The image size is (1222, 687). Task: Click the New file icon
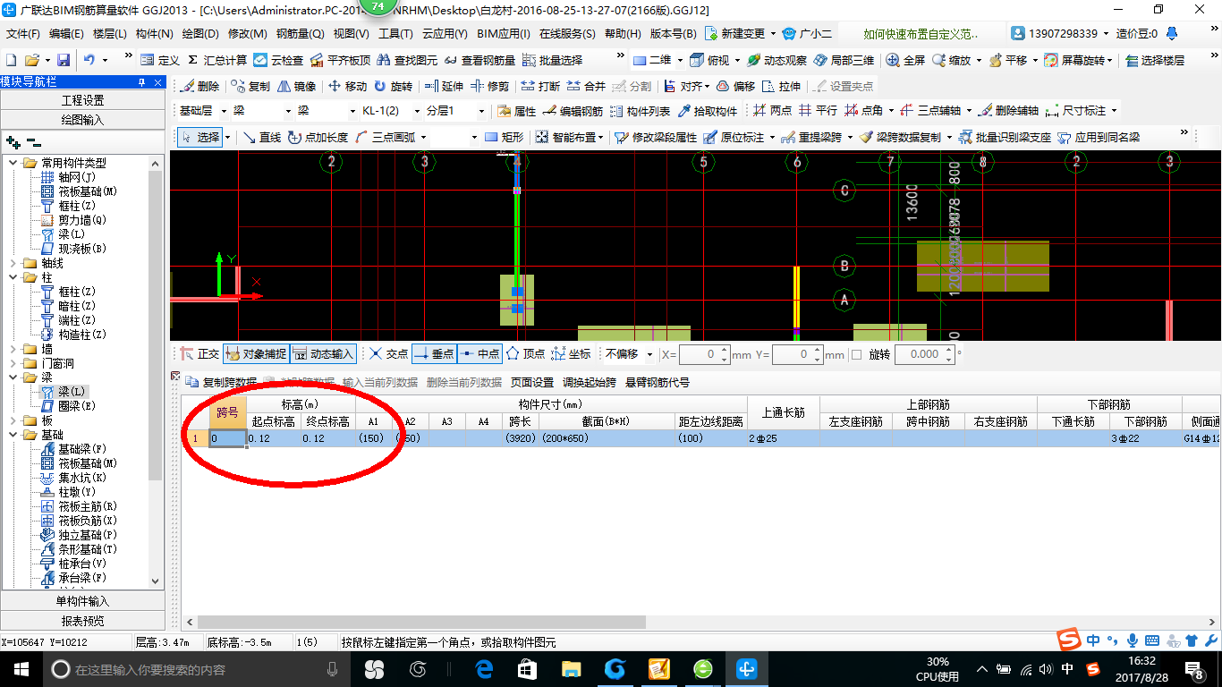(11, 60)
